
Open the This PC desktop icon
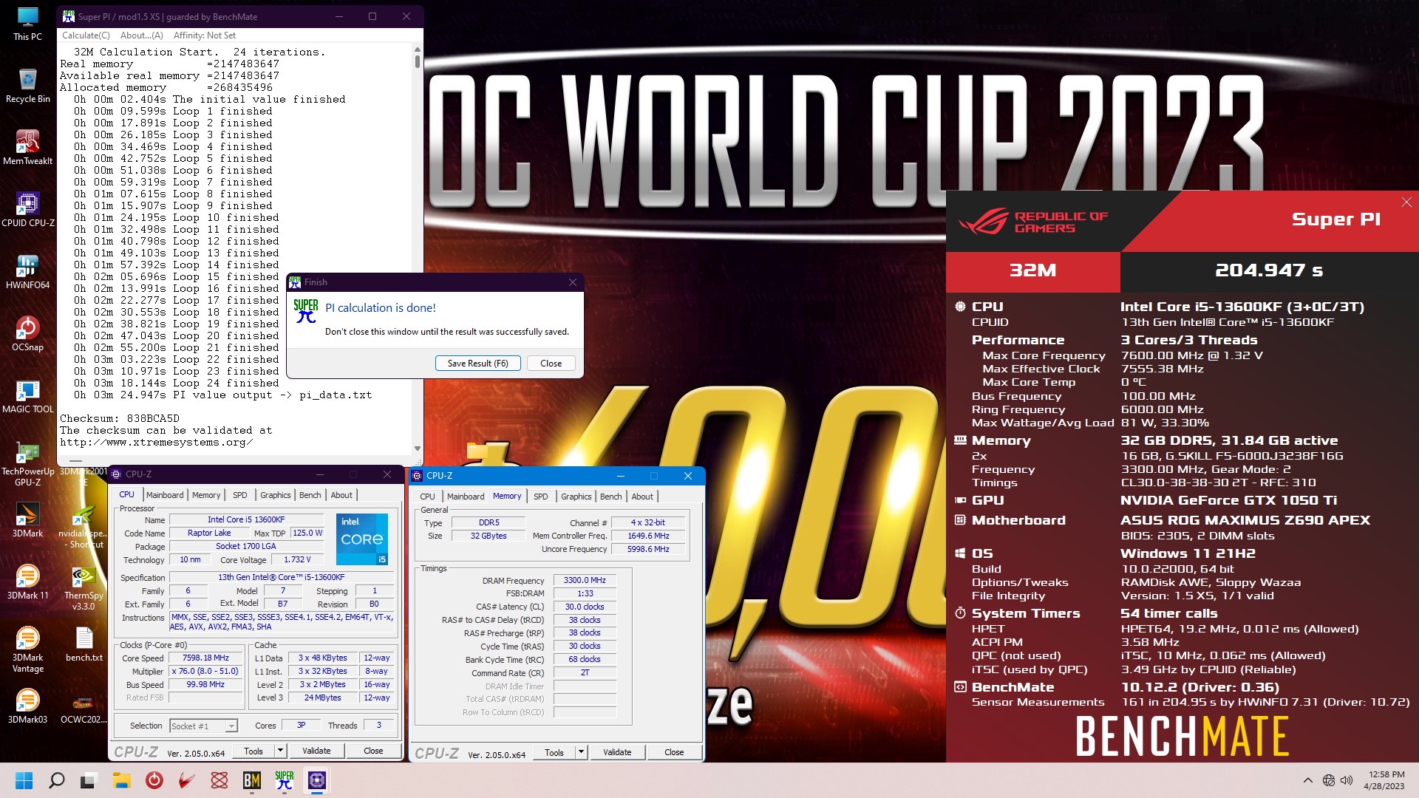point(27,24)
